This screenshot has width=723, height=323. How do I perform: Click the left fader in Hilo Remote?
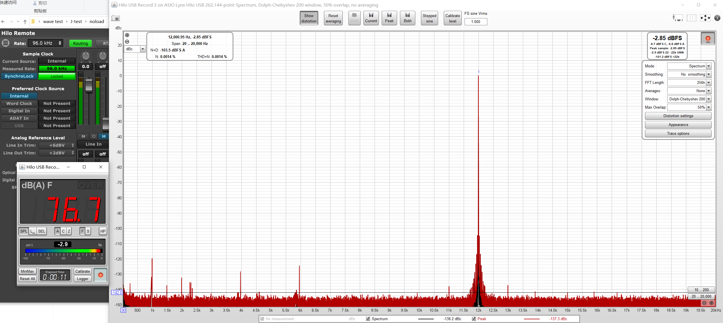pyautogui.click(x=89, y=85)
